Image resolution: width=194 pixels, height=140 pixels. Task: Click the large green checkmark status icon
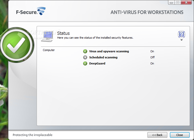pos(16,45)
